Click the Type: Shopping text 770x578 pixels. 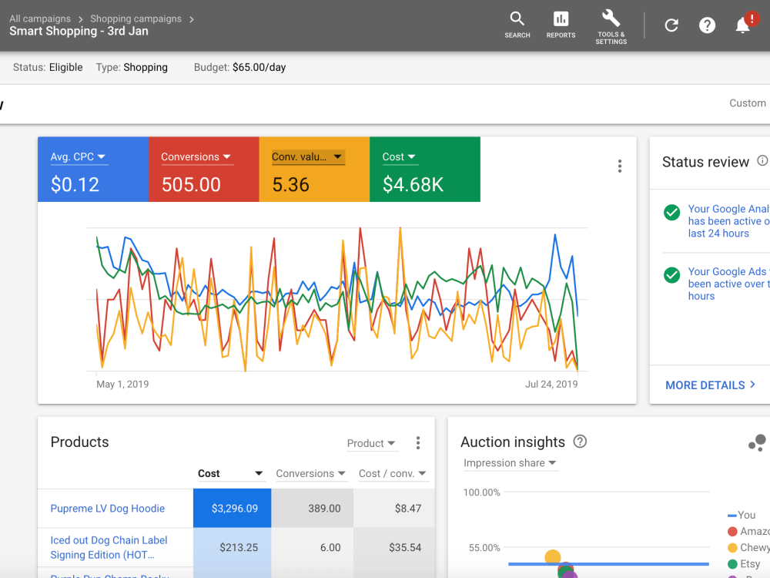point(132,67)
